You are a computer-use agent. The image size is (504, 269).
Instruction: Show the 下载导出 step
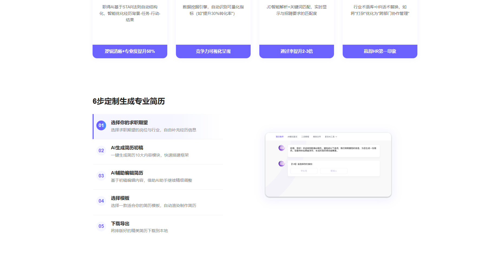coord(120,224)
